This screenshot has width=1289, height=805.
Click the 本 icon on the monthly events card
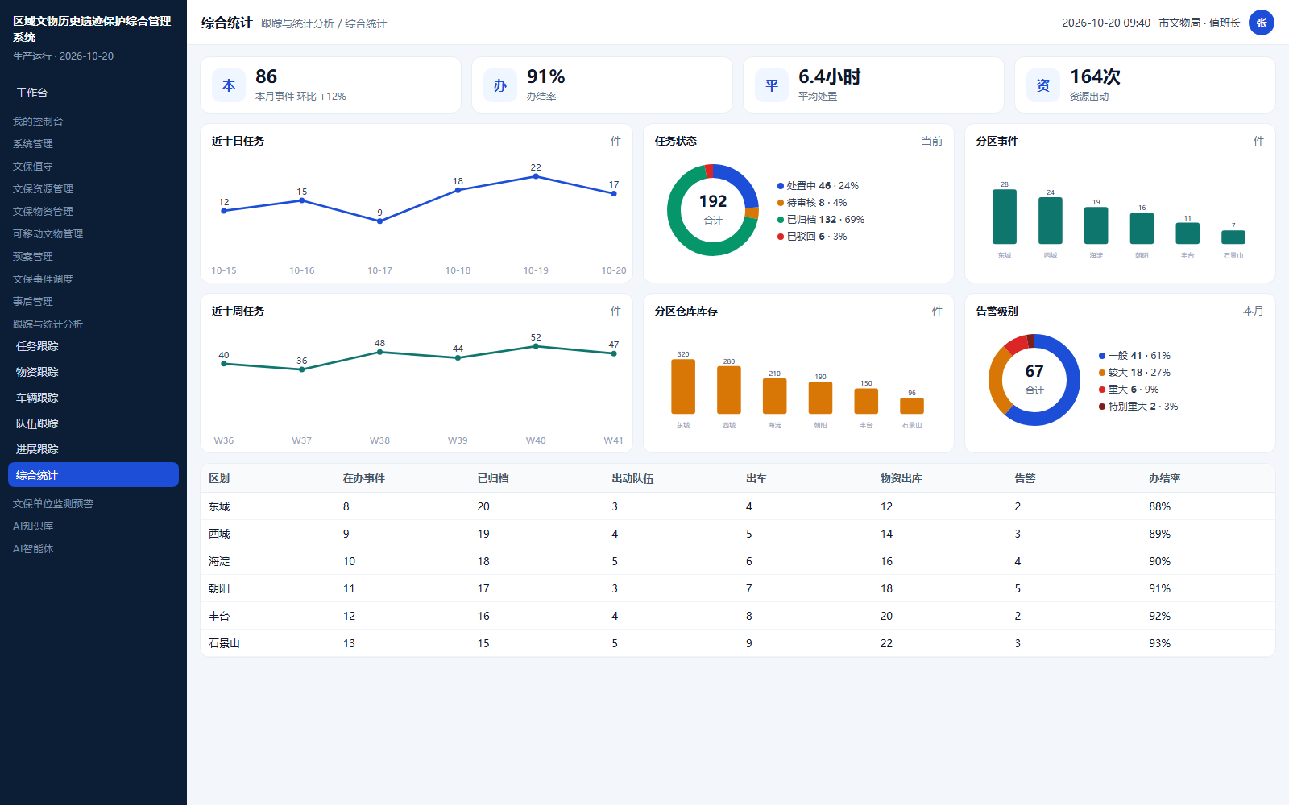(x=229, y=85)
